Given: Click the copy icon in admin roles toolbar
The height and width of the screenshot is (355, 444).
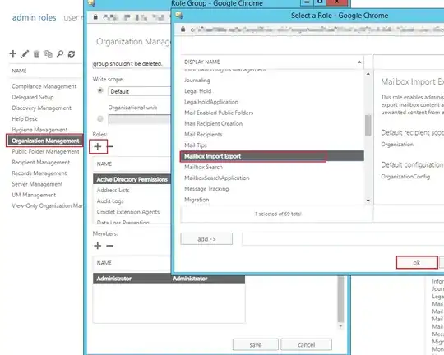Looking at the screenshot, I should tap(49, 53).
